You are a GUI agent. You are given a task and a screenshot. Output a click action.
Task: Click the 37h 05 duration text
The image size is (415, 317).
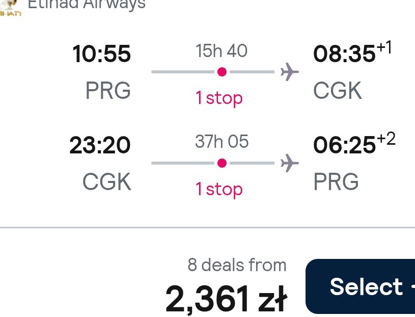pos(222,141)
